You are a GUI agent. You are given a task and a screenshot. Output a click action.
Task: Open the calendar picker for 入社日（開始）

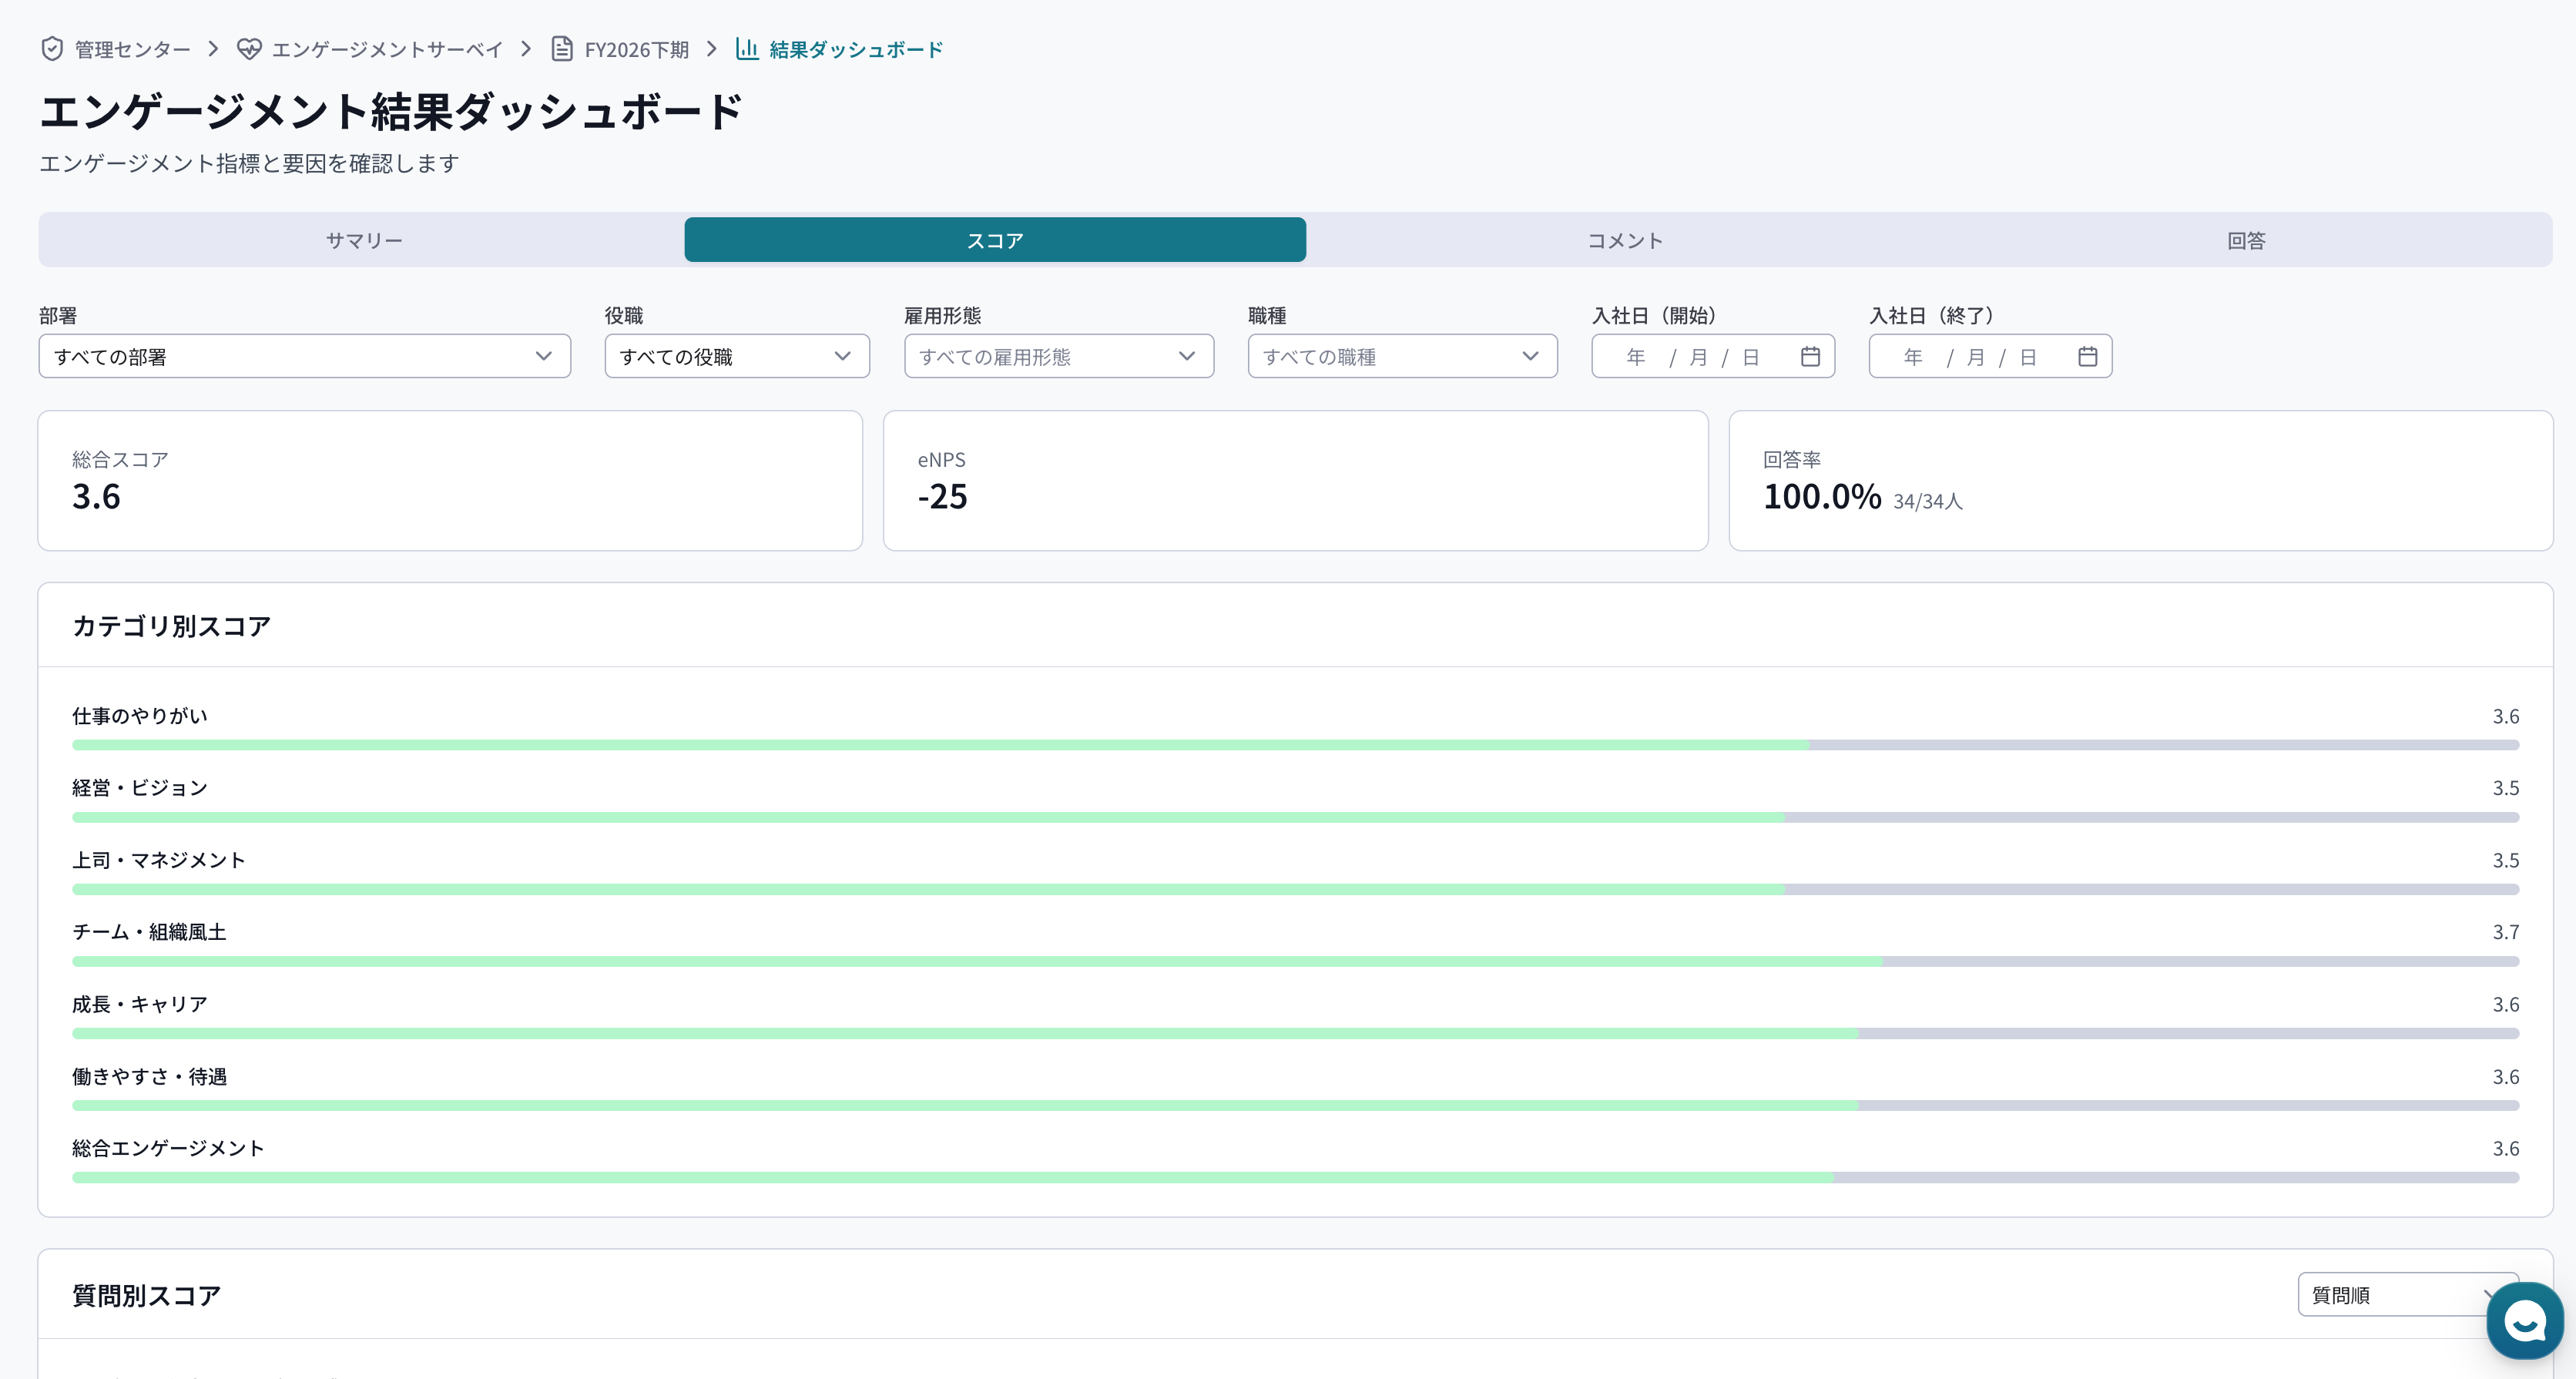(1811, 355)
